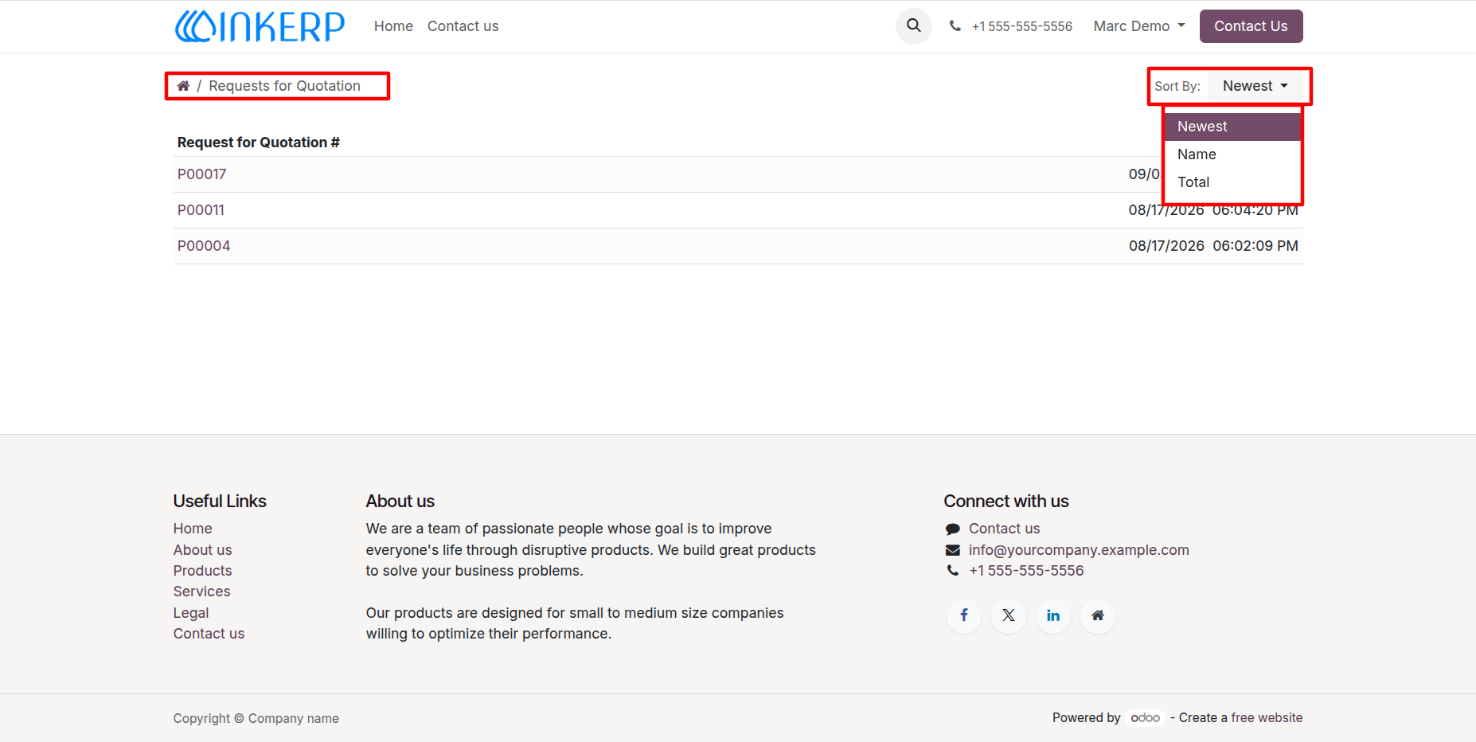Viewport: 1476px width, 742px height.
Task: Select Name sort option
Action: (1232, 154)
